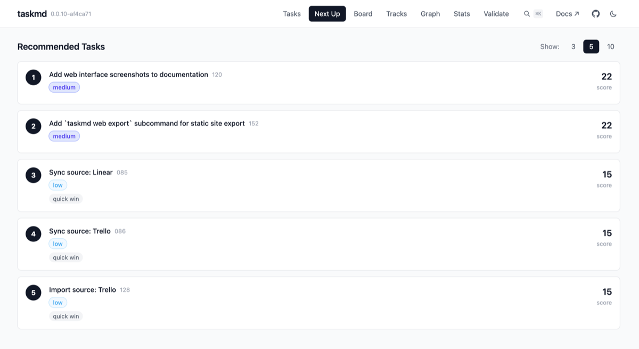Click the numbered circle badge on task 1

(33, 77)
